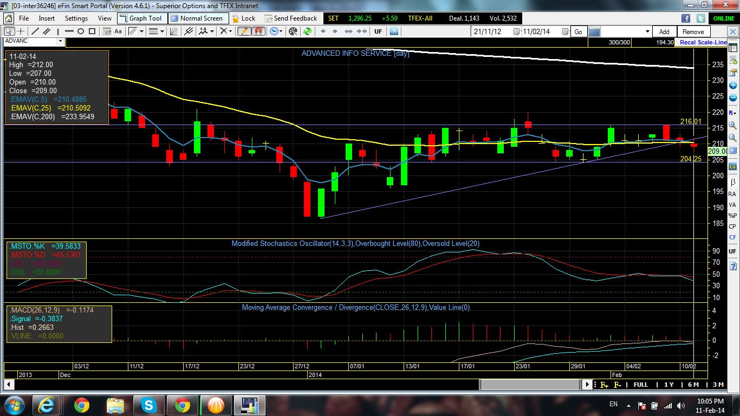Expand the line thickness dropdown arrow
This screenshot has height=416, width=740.
coord(163,31)
